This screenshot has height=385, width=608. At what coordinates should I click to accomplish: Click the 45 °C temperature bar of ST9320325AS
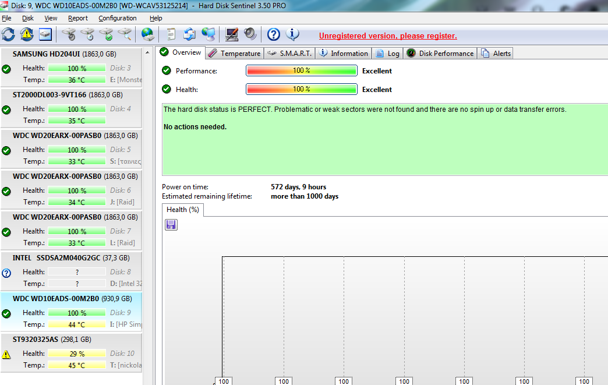tap(77, 365)
